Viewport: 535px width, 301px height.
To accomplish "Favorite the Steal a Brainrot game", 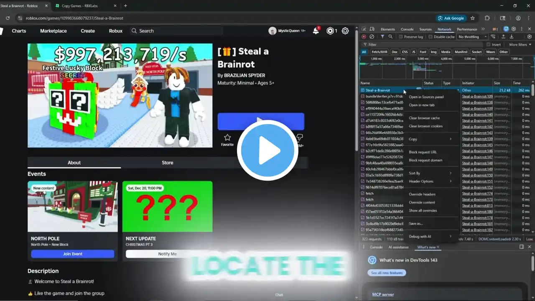I will [x=227, y=140].
